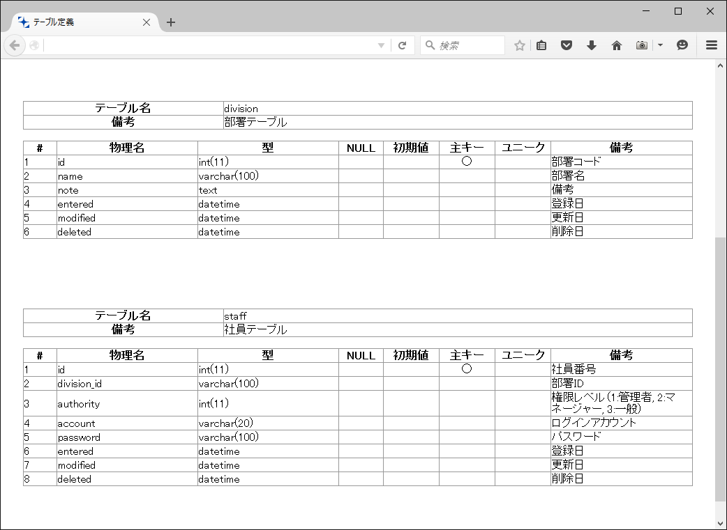Click the 'ログインアカウント' remark
This screenshot has width=727, height=530.
(x=594, y=423)
